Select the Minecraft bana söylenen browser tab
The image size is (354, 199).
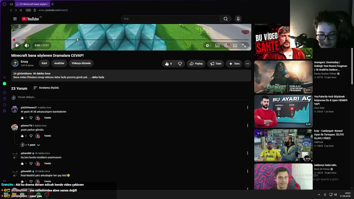pos(32,4)
